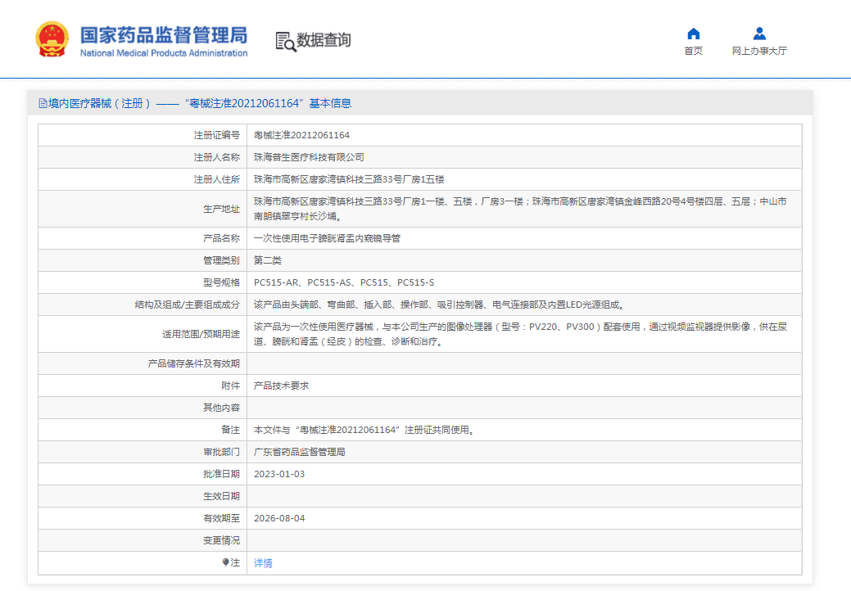Click the 数据查询 heading text
The height and width of the screenshot is (591, 851).
(324, 39)
